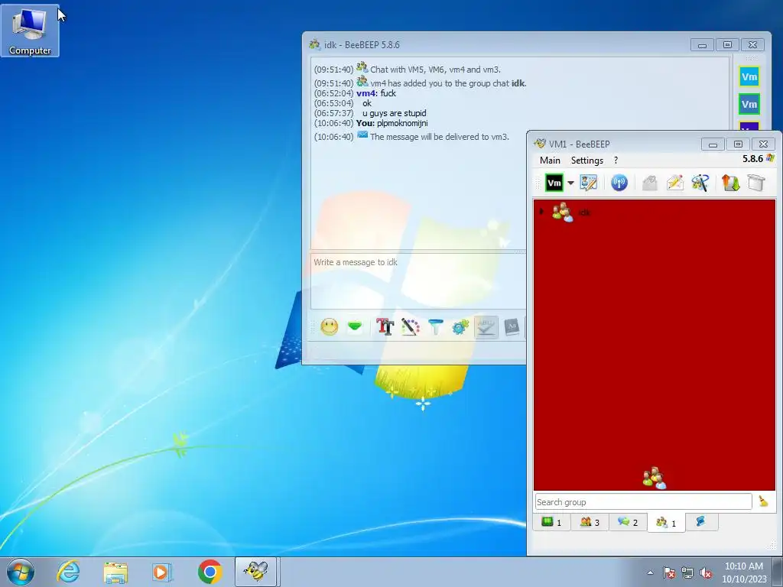Click the broom clear search icon
Screen dimensions: 783x587
pyautogui.click(x=763, y=501)
